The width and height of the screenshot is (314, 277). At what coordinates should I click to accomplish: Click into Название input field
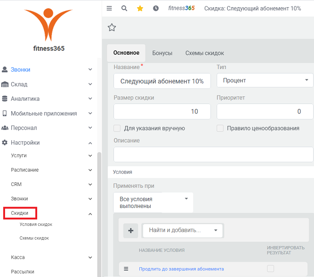click(162, 81)
